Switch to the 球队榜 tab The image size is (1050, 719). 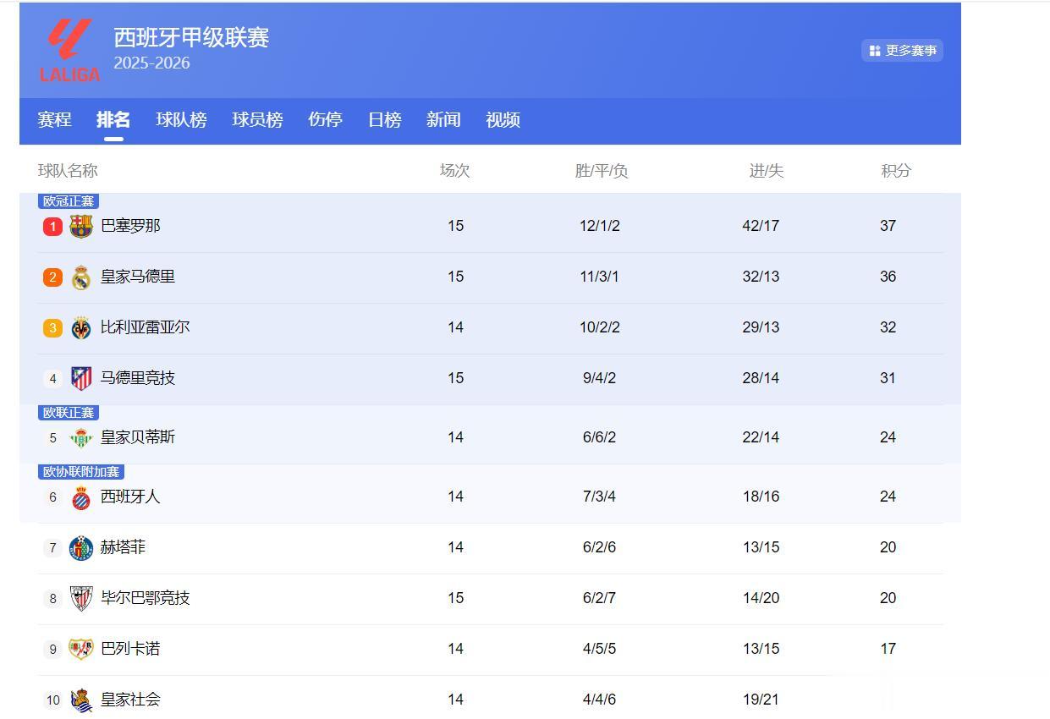[x=181, y=120]
